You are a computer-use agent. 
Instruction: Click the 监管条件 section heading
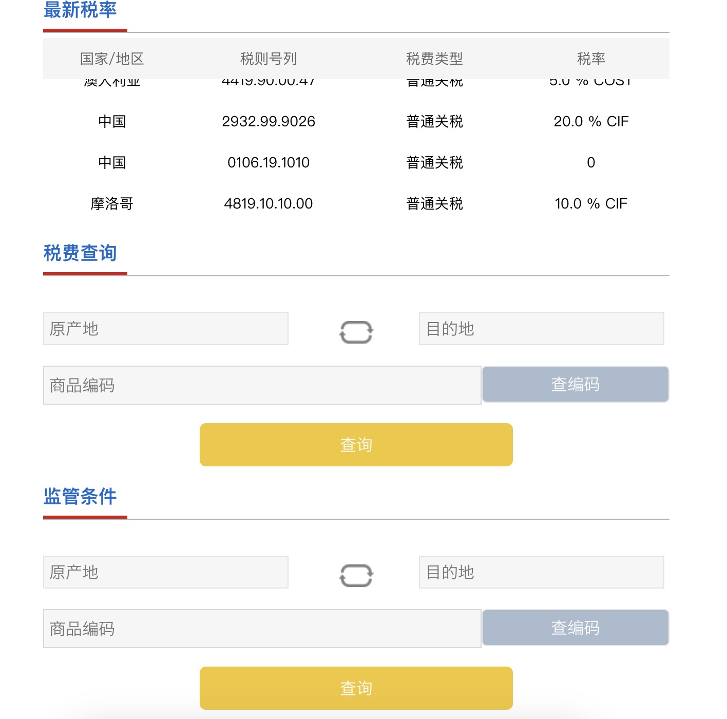coord(80,497)
